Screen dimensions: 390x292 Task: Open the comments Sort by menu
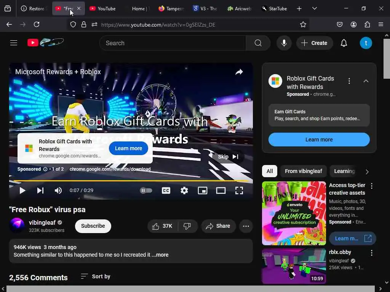96,276
